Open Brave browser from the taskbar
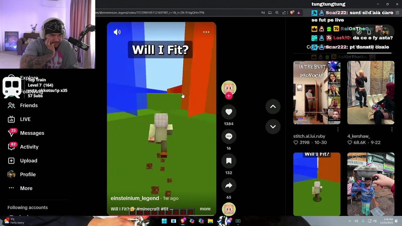The height and width of the screenshot is (226, 402). click(183, 221)
